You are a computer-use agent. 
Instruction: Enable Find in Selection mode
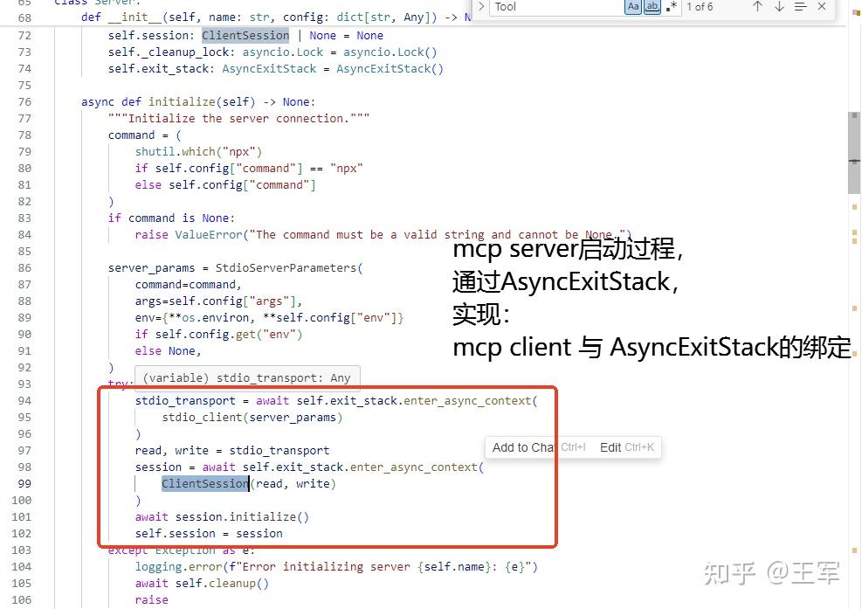pyautogui.click(x=800, y=7)
